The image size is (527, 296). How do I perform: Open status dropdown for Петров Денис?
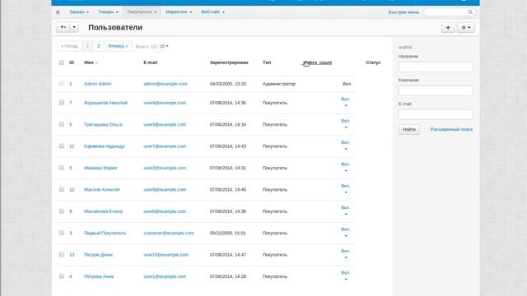(346, 254)
